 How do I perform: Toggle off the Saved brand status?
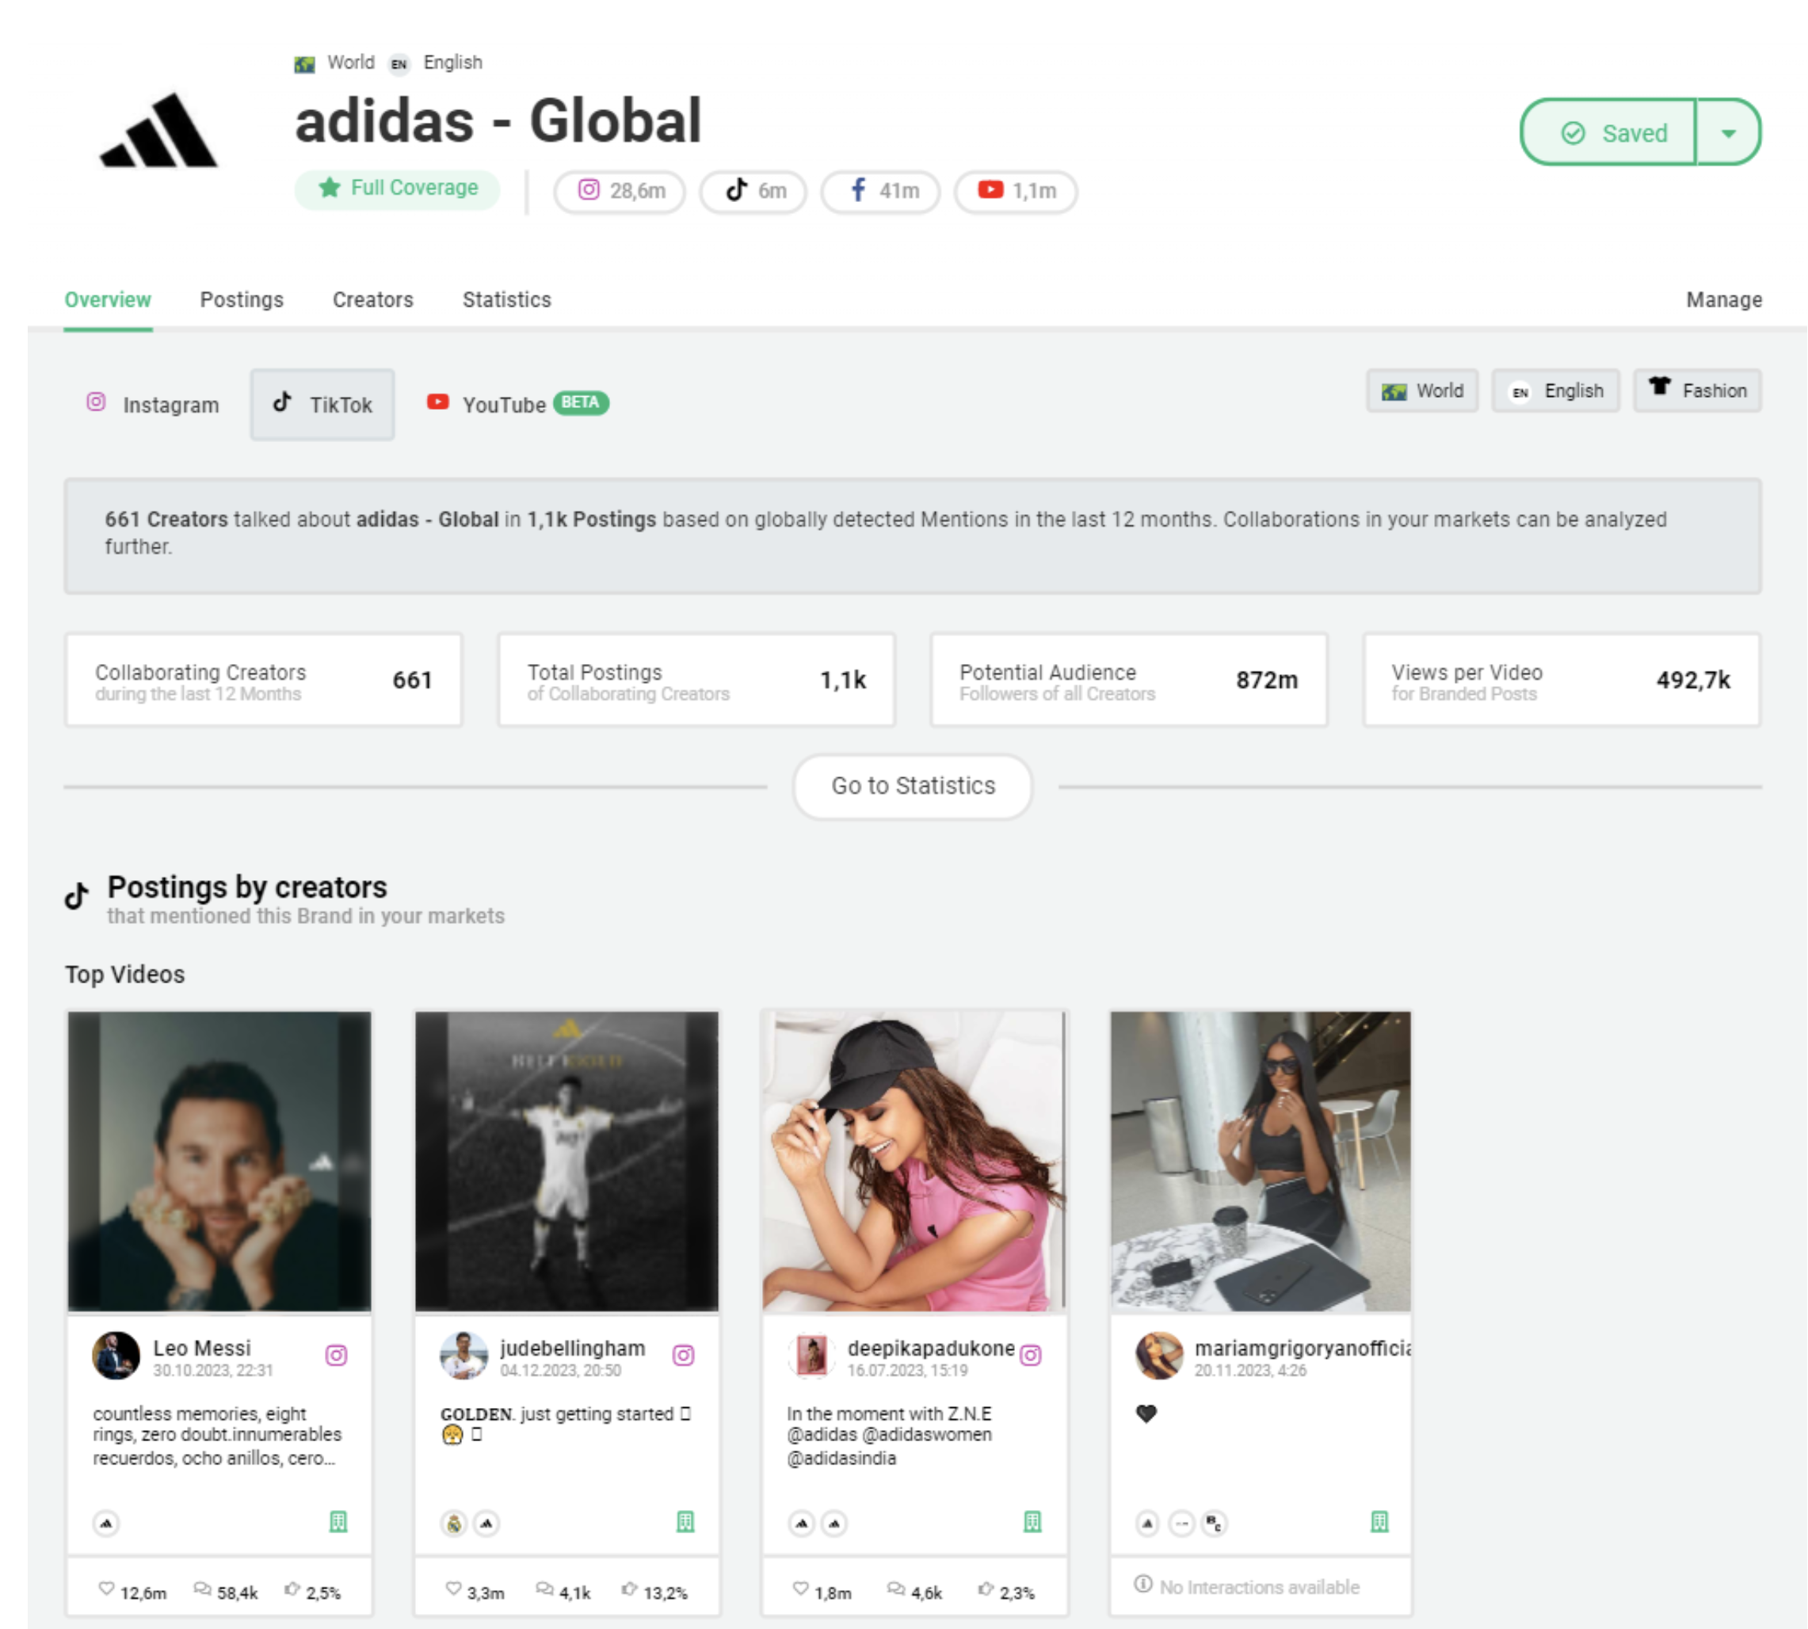point(1608,132)
